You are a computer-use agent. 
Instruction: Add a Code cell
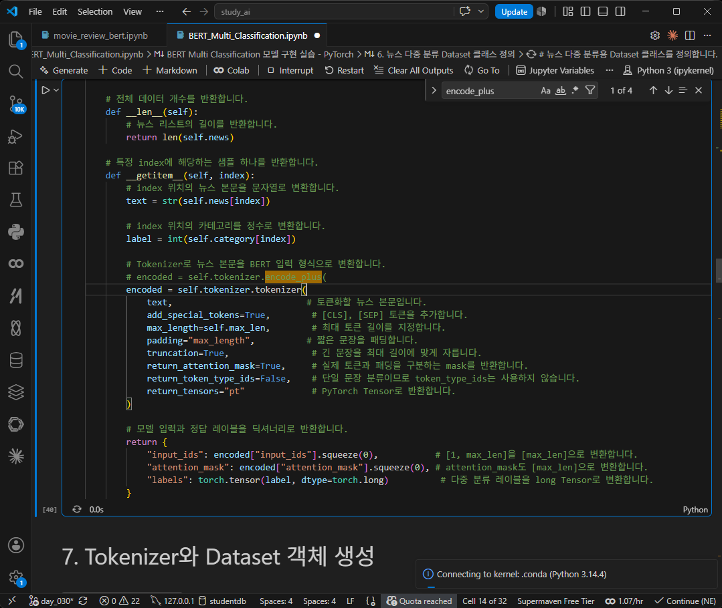click(115, 70)
